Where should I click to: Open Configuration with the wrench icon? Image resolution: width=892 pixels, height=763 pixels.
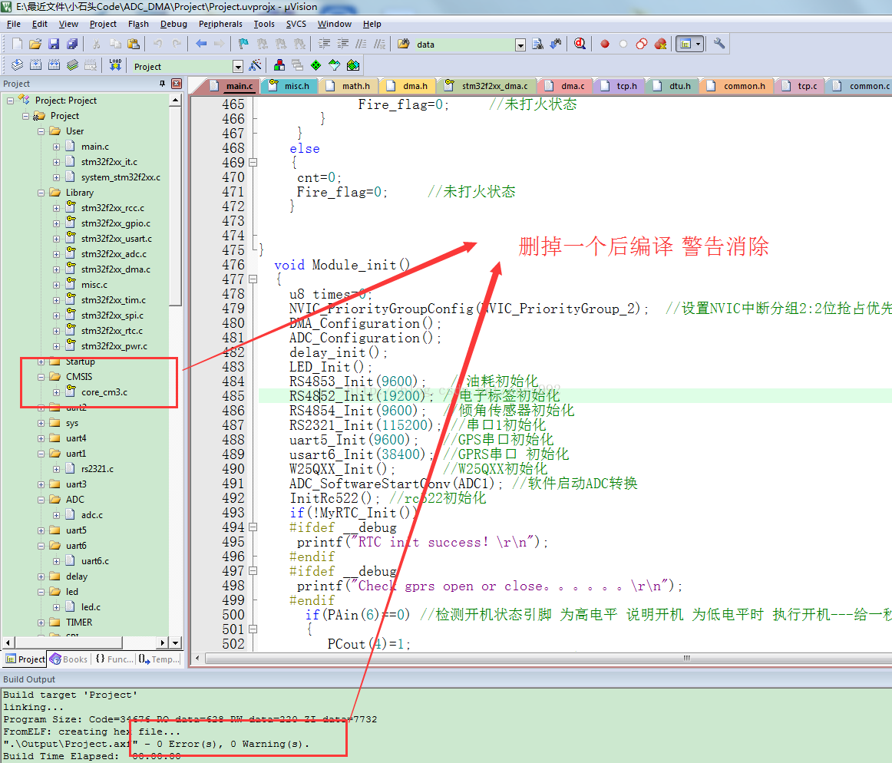pos(719,45)
